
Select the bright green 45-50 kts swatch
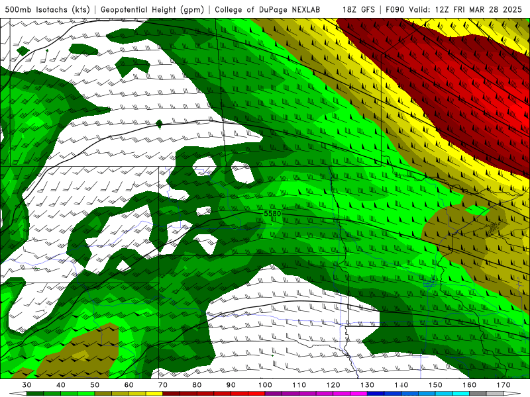coord(86,394)
